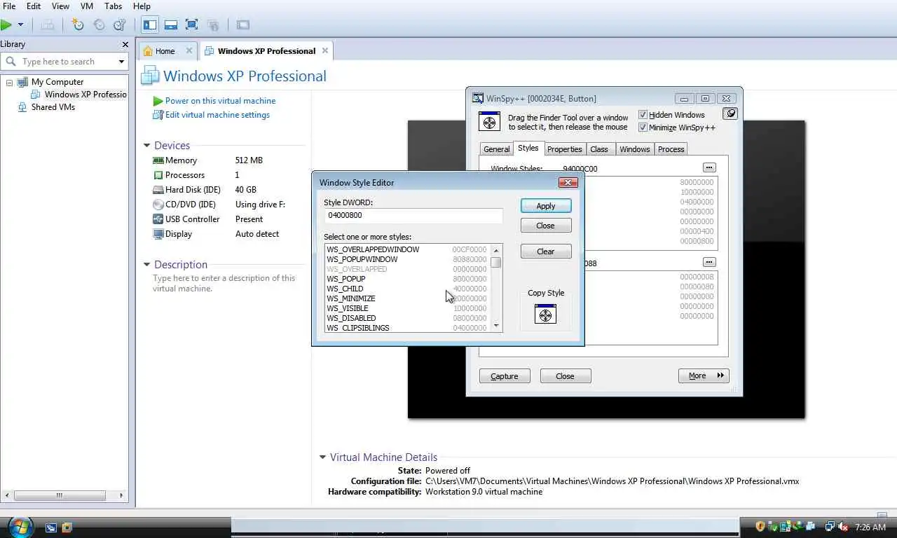Click the greyed Unity mode toolbar icon
Image resolution: width=897 pixels, height=538 pixels.
213,25
